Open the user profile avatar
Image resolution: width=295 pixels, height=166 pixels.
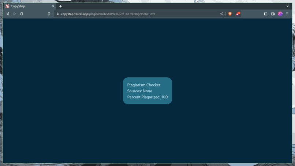tap(280, 14)
